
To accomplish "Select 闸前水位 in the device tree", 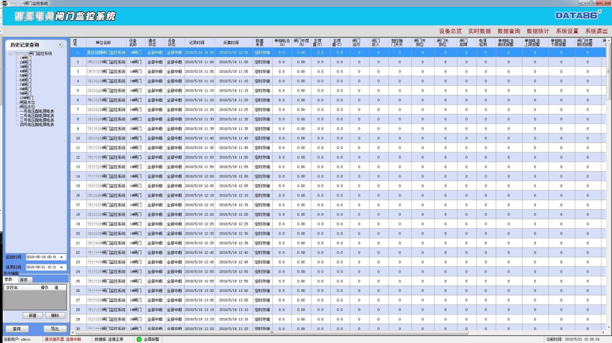I will pos(27,102).
